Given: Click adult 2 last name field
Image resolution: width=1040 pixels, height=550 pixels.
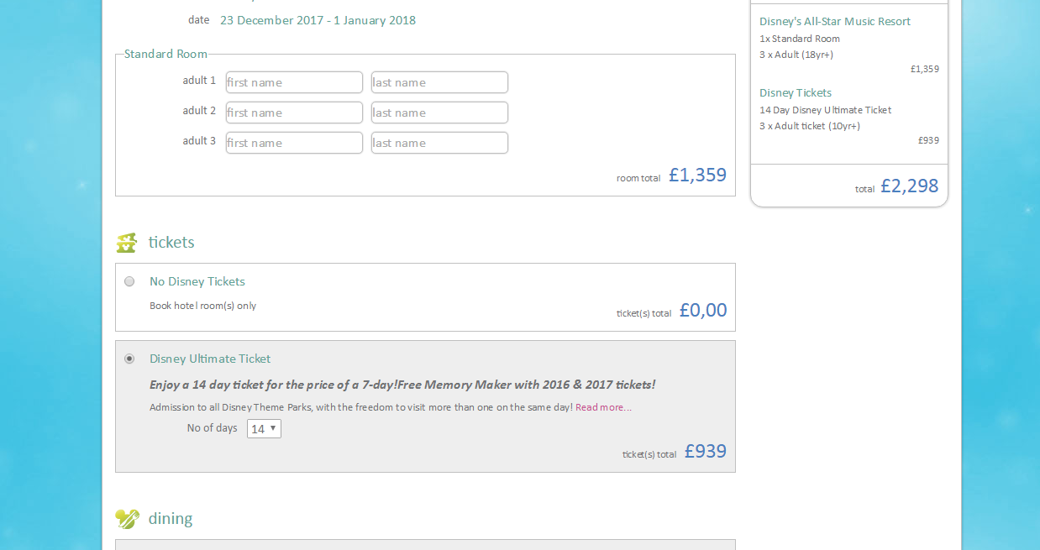Looking at the screenshot, I should tap(439, 113).
